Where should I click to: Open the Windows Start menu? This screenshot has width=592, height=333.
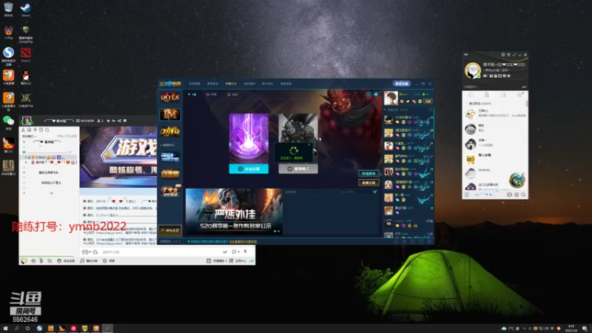[5, 329]
